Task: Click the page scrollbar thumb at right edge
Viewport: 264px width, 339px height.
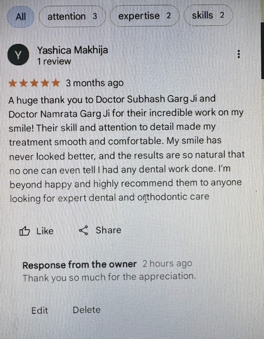Action: pos(262,50)
